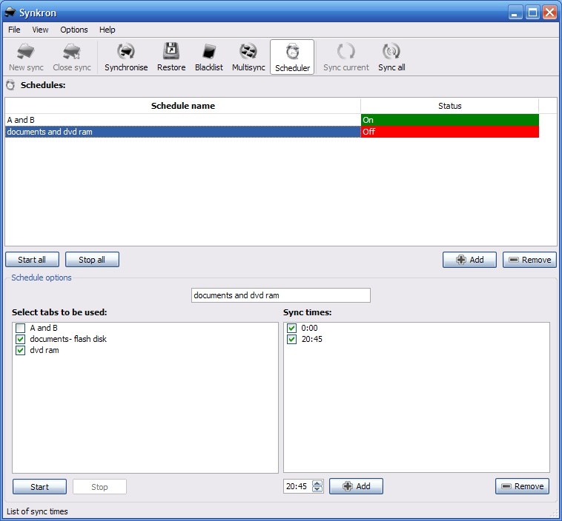
Task: Click the disabled Stop schedule button
Action: point(99,487)
